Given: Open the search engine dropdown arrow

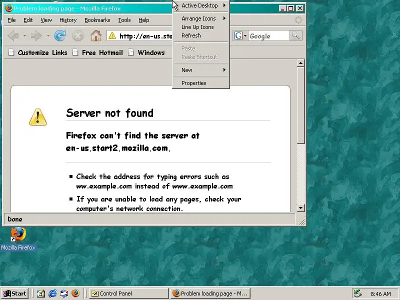Looking at the screenshot, I should pyautogui.click(x=245, y=35).
